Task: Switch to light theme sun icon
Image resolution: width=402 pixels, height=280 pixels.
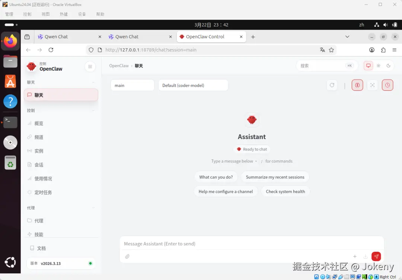Action: (378, 65)
